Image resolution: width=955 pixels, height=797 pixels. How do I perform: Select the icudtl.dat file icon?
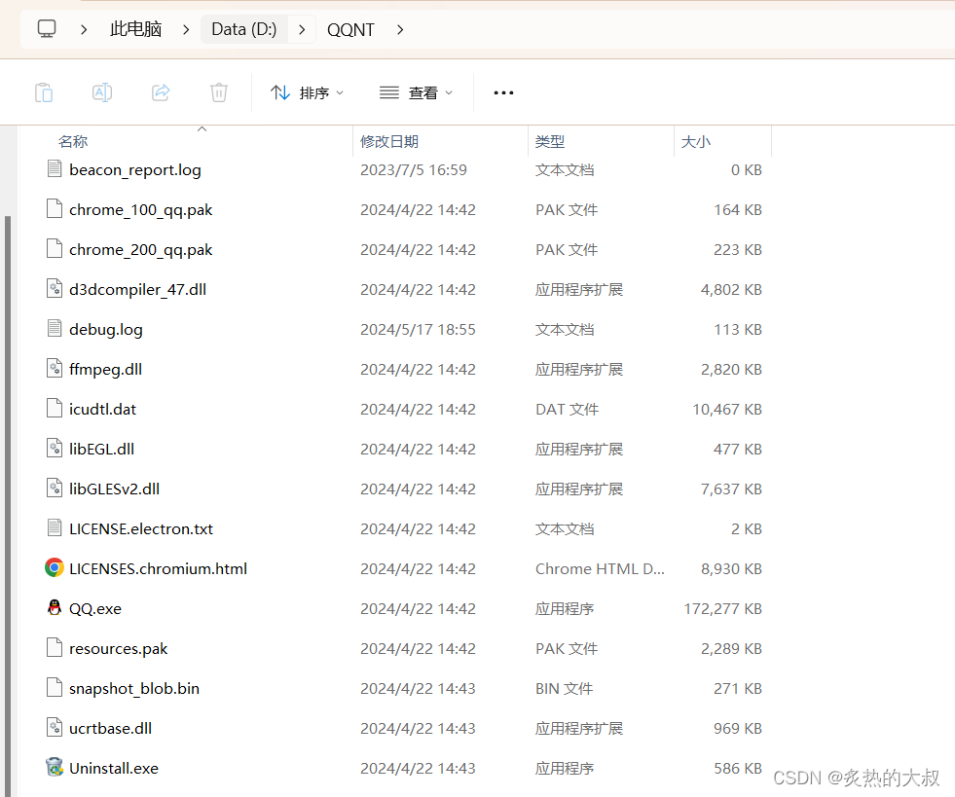[55, 408]
